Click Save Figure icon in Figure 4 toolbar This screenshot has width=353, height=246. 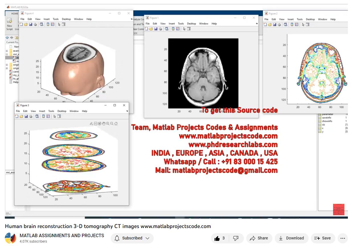[30, 25]
